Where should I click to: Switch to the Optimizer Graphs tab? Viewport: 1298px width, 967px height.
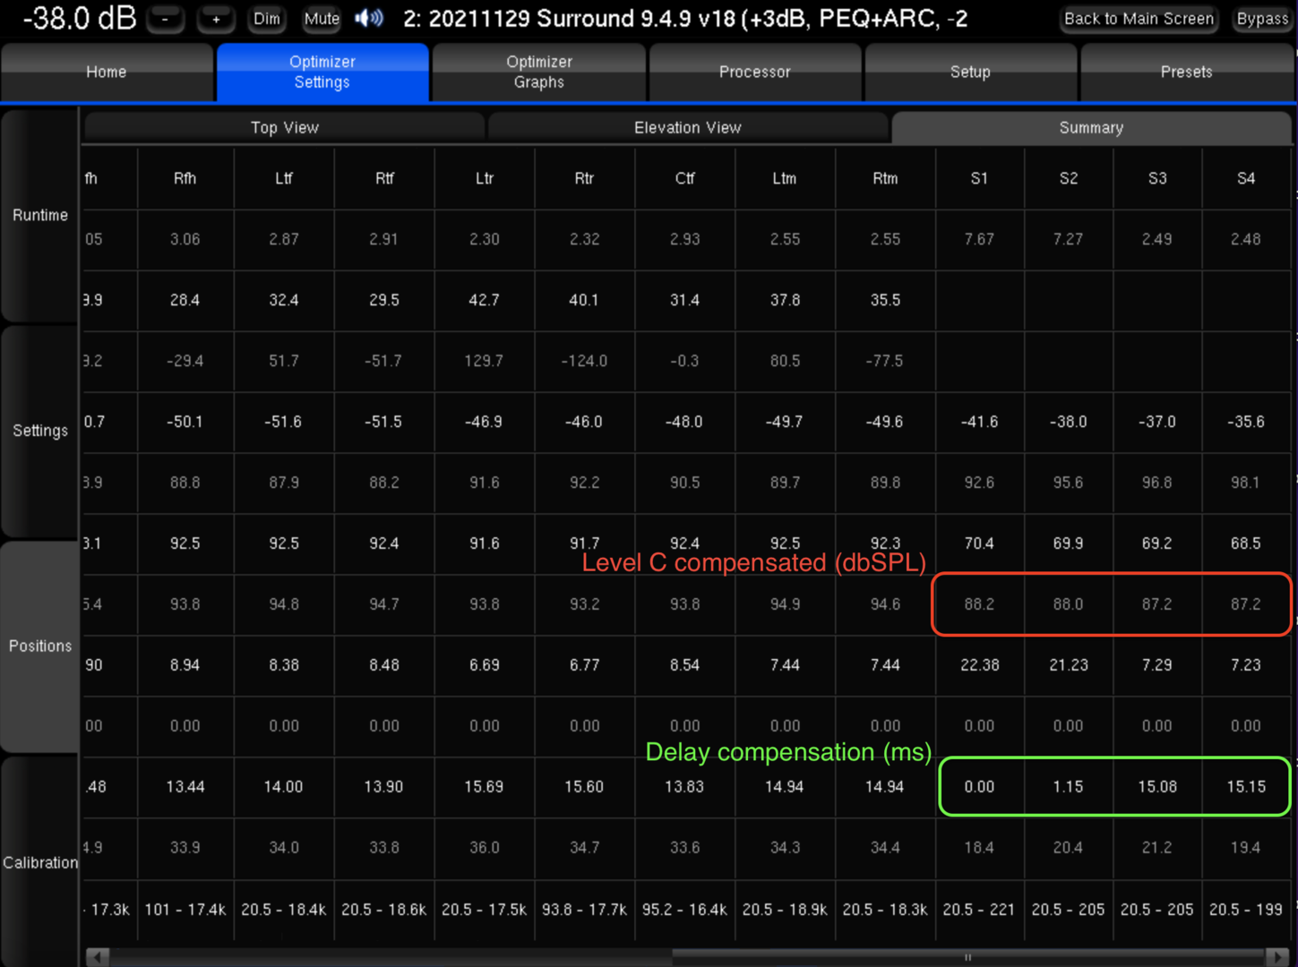539,72
